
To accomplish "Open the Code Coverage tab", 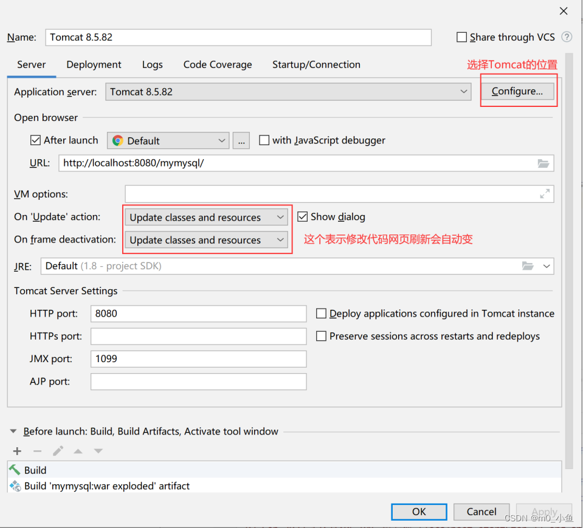I will click(218, 64).
